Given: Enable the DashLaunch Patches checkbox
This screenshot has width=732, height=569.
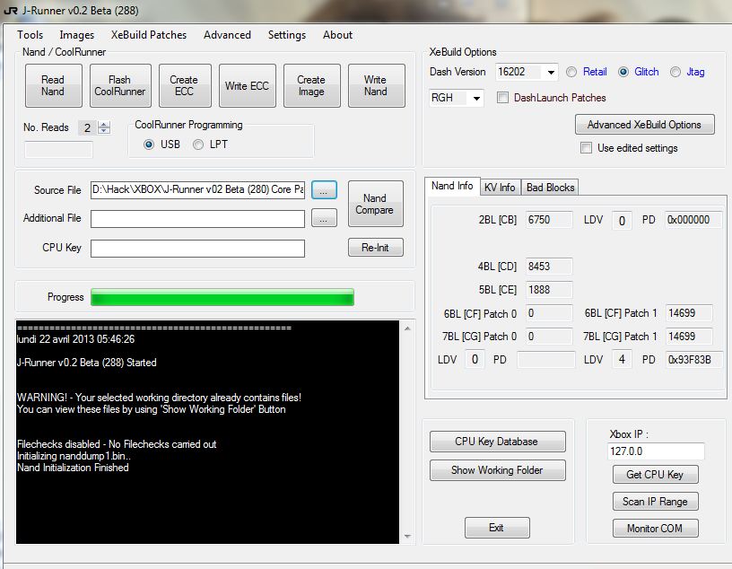Looking at the screenshot, I should (503, 98).
